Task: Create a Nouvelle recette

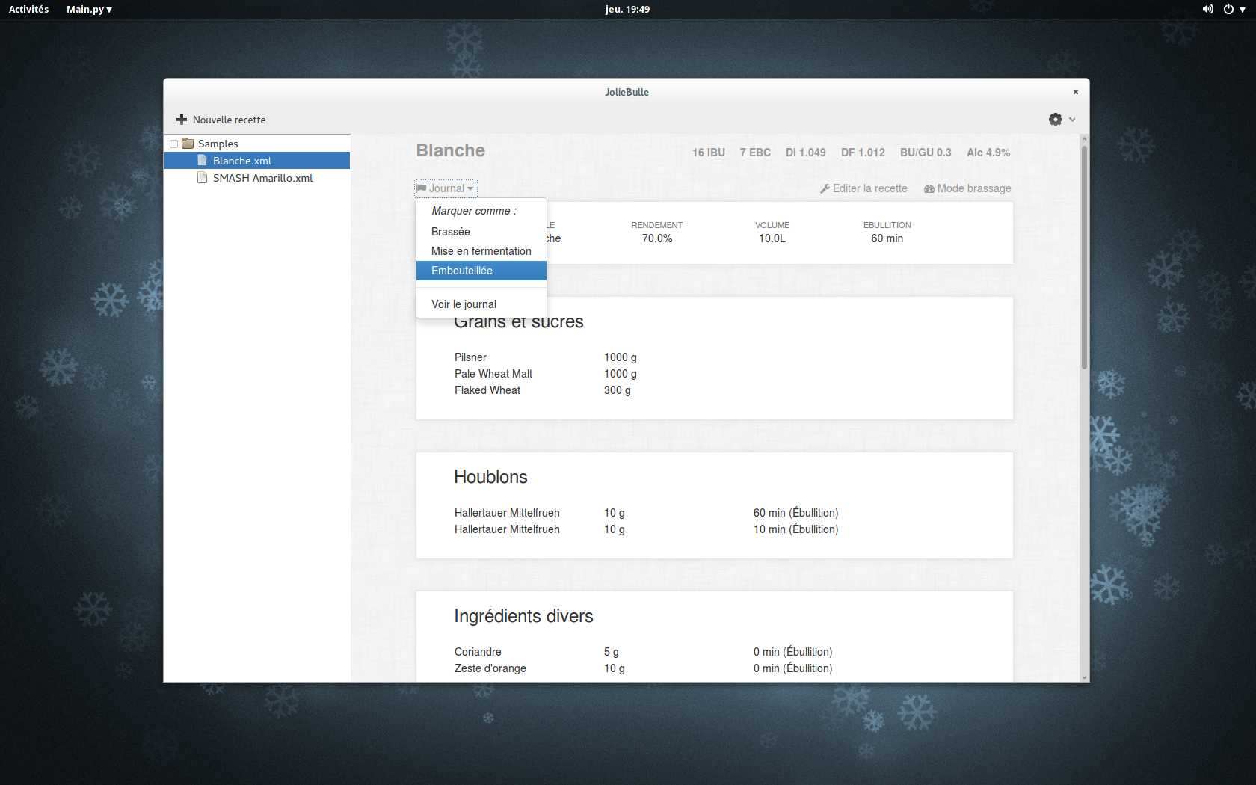Action: point(221,120)
